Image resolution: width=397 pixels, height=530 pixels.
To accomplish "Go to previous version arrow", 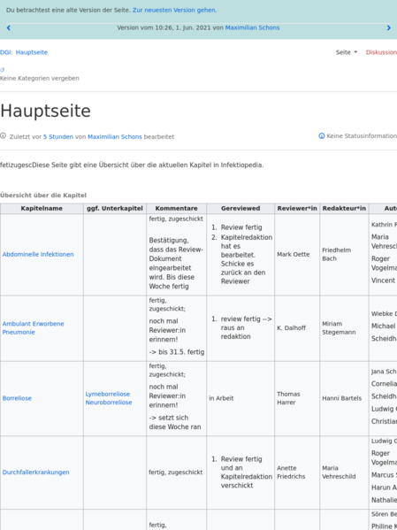I will point(9,28).
